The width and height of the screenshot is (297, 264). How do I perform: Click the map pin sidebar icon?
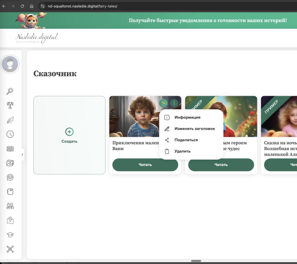click(x=10, y=221)
